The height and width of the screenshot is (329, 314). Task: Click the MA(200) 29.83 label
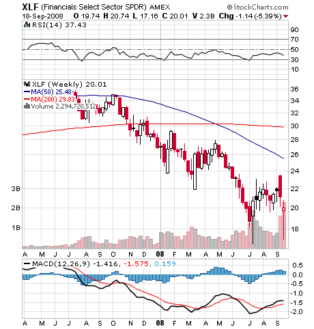pos(53,99)
